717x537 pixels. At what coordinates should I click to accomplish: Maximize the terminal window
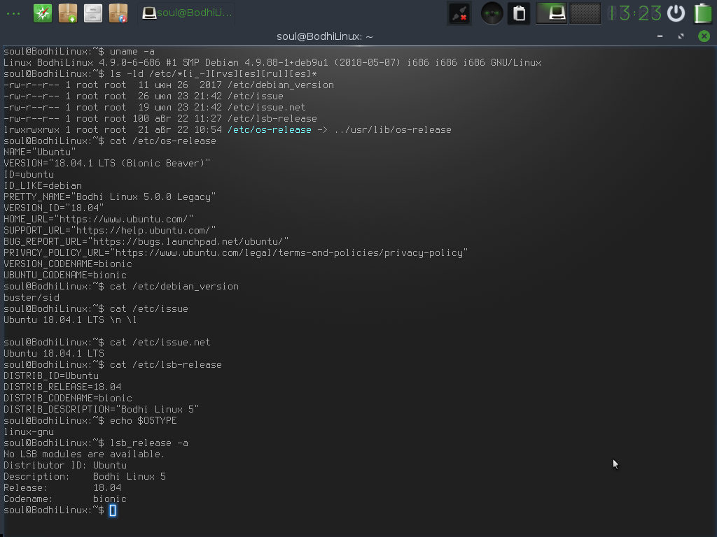click(x=681, y=36)
